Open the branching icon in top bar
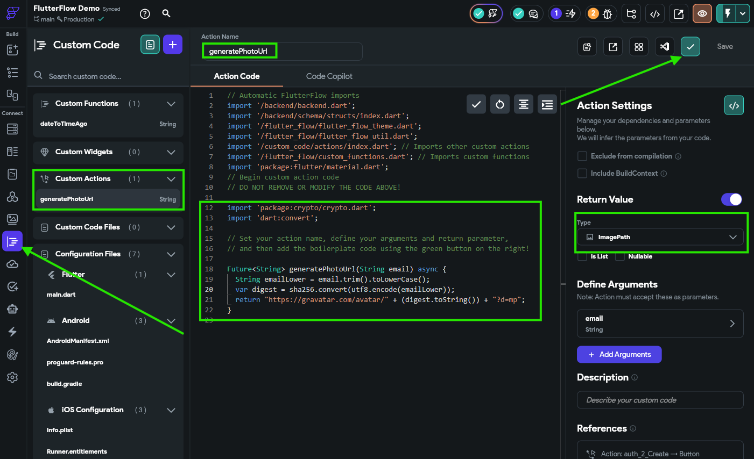Screen dimensions: 754x459 [631, 13]
